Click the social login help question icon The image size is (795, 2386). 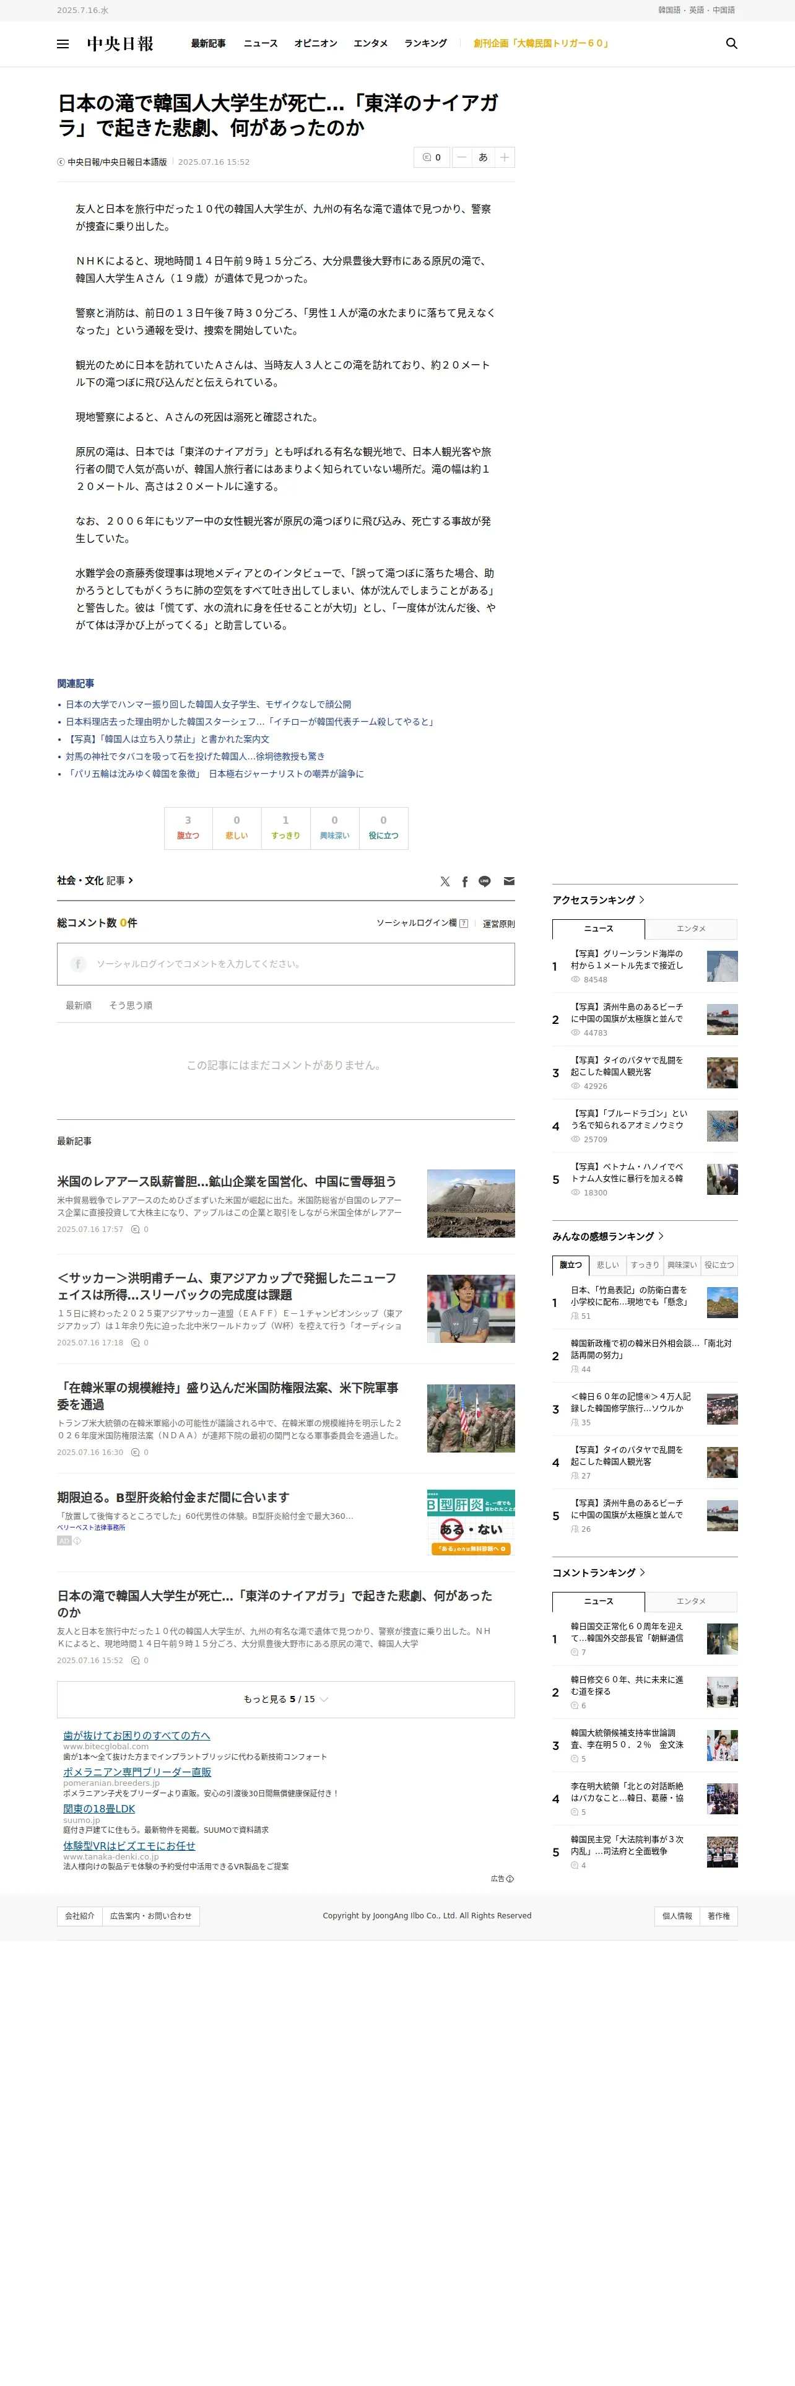point(464,924)
